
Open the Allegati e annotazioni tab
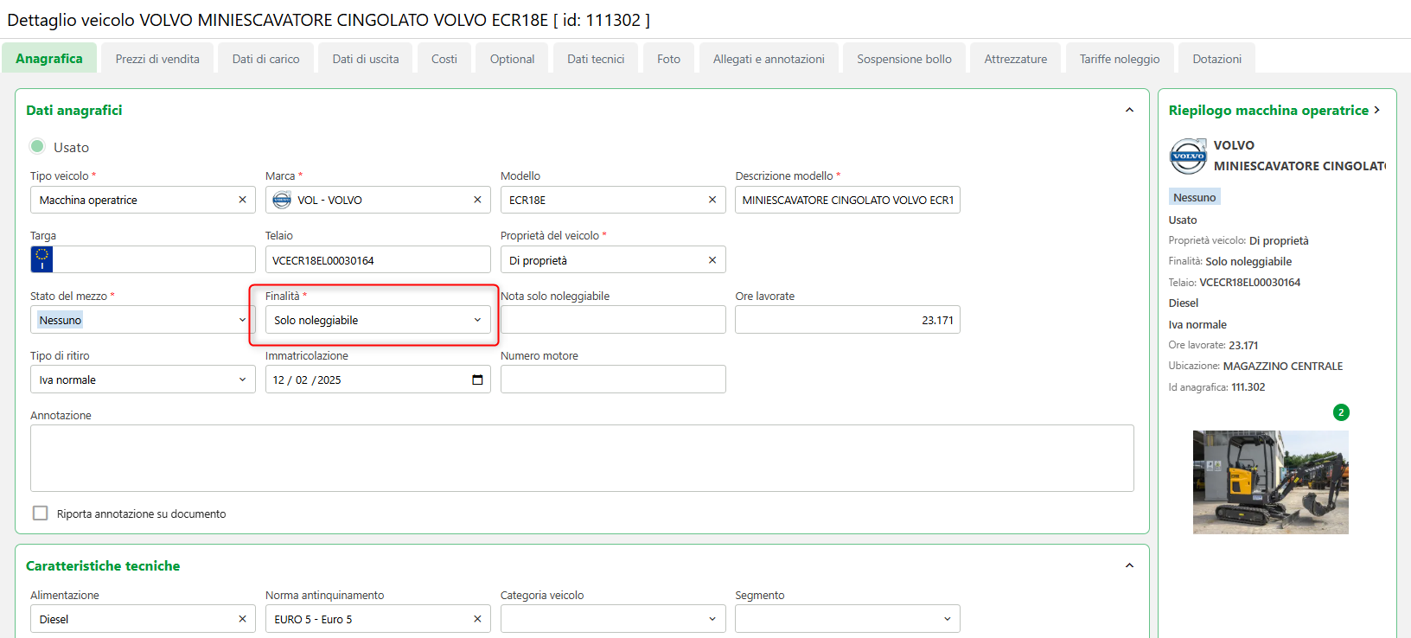(x=769, y=59)
